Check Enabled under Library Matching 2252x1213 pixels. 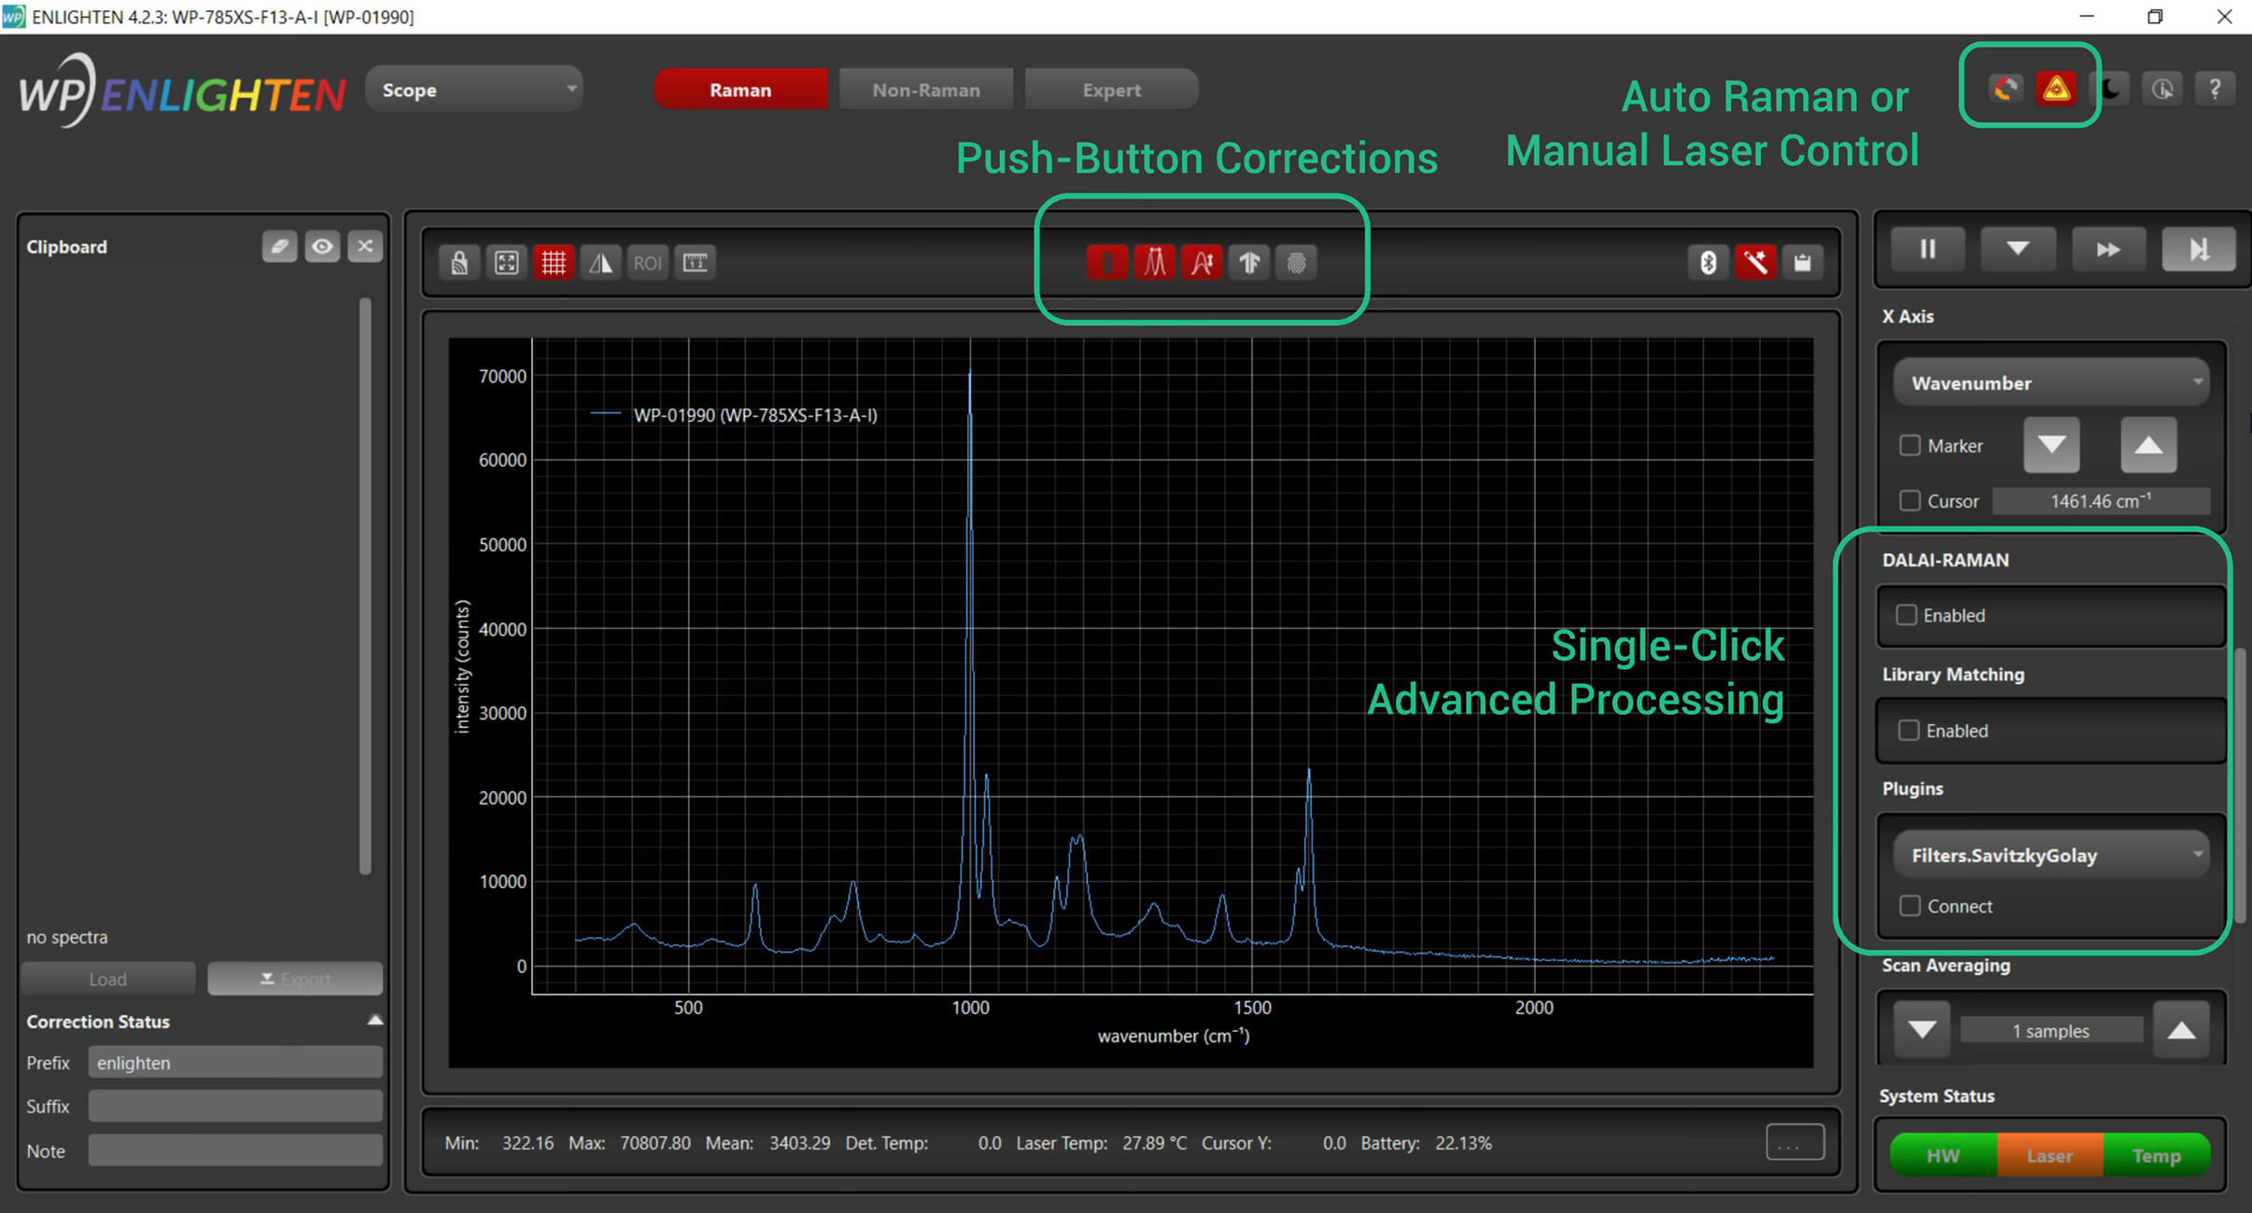point(1909,730)
